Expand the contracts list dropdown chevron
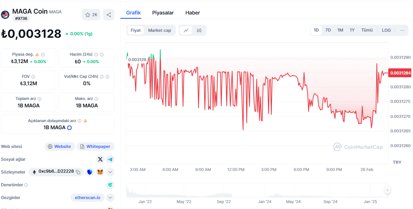This screenshot has height=209, width=413. pos(110,172)
